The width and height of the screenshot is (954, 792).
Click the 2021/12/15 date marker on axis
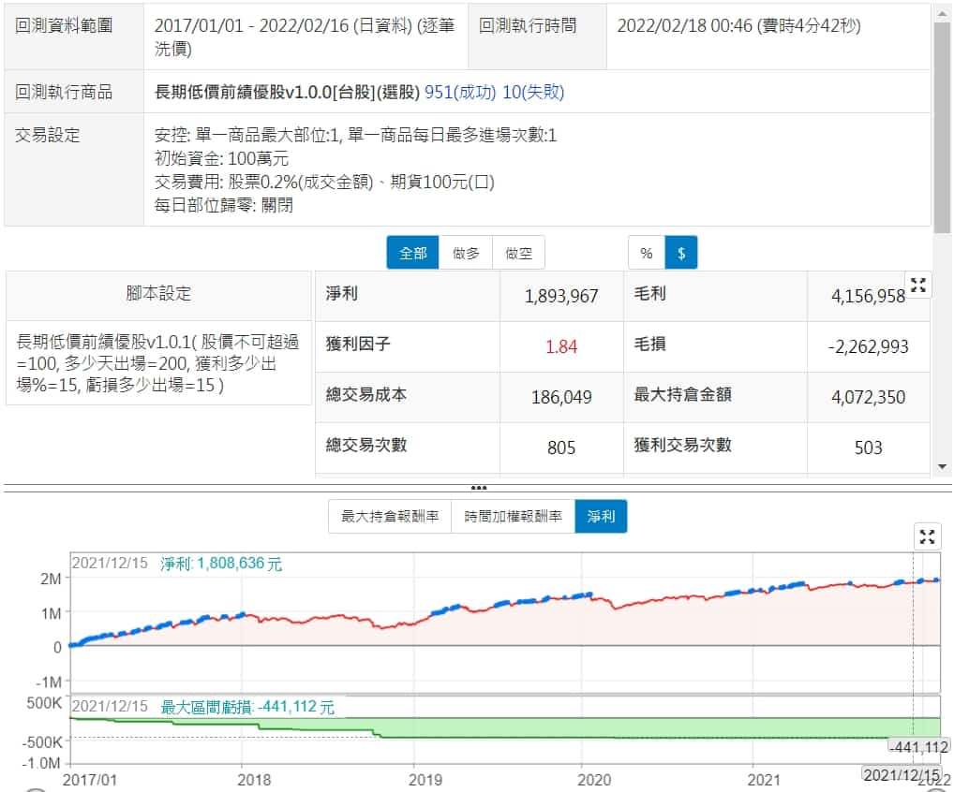[901, 776]
